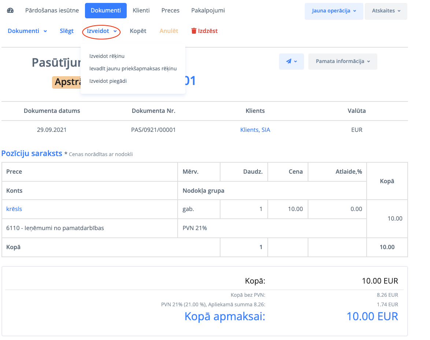The image size is (430, 340).
Task: Choose Izveidot rēķinu from menu
Action: (x=107, y=56)
